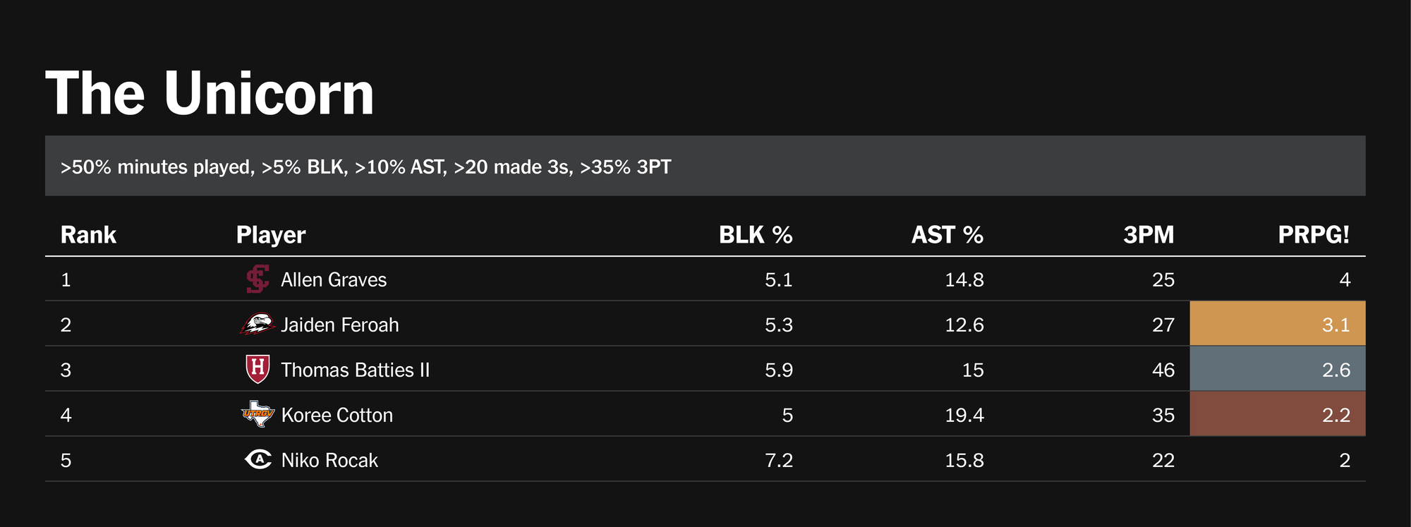Viewport: 1411px width, 527px height.
Task: Click the UC Davis logo beside Niko Rocak
Action: (x=258, y=460)
